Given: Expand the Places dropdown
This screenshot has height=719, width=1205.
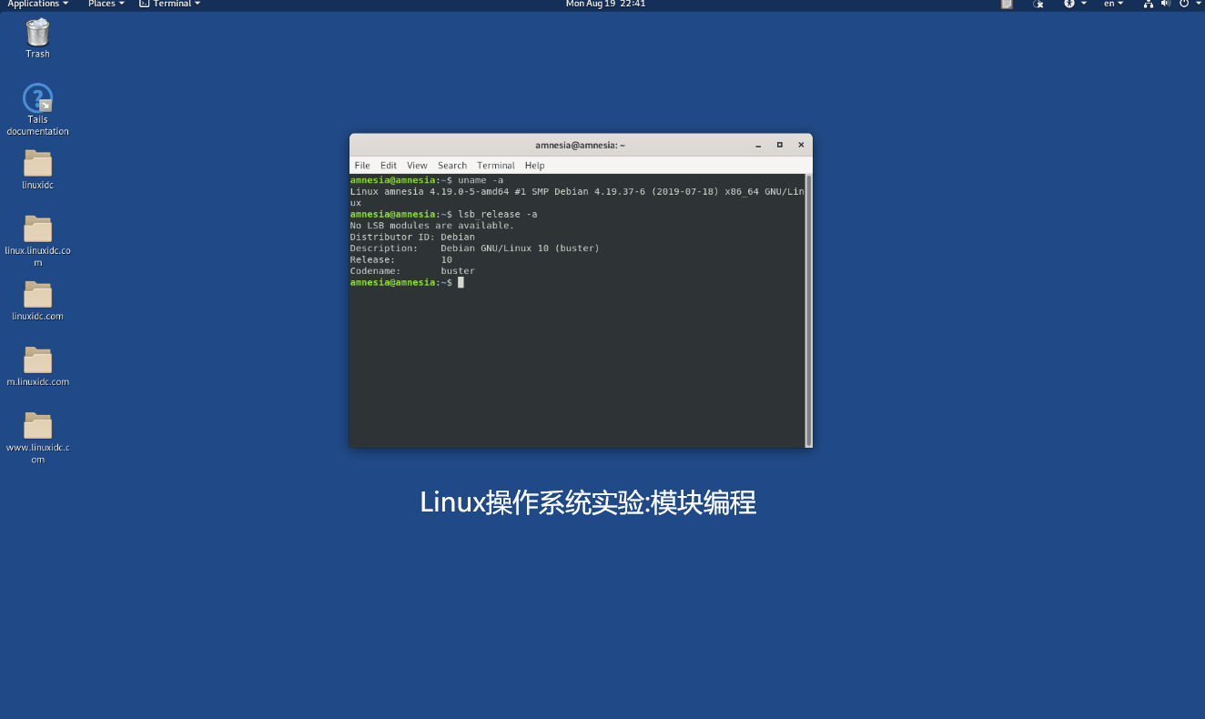Looking at the screenshot, I should pyautogui.click(x=106, y=5).
